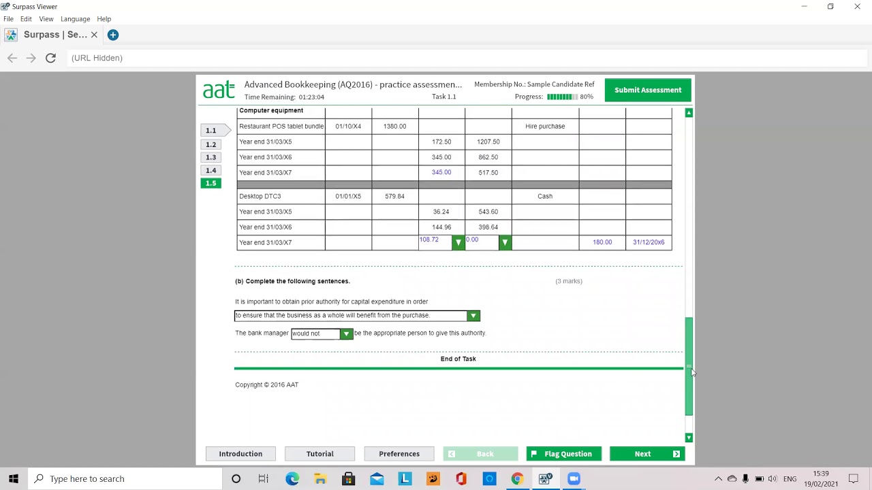Screen dimensions: 872x490
Task: Open the orange taskbar app
Action: tap(433, 478)
